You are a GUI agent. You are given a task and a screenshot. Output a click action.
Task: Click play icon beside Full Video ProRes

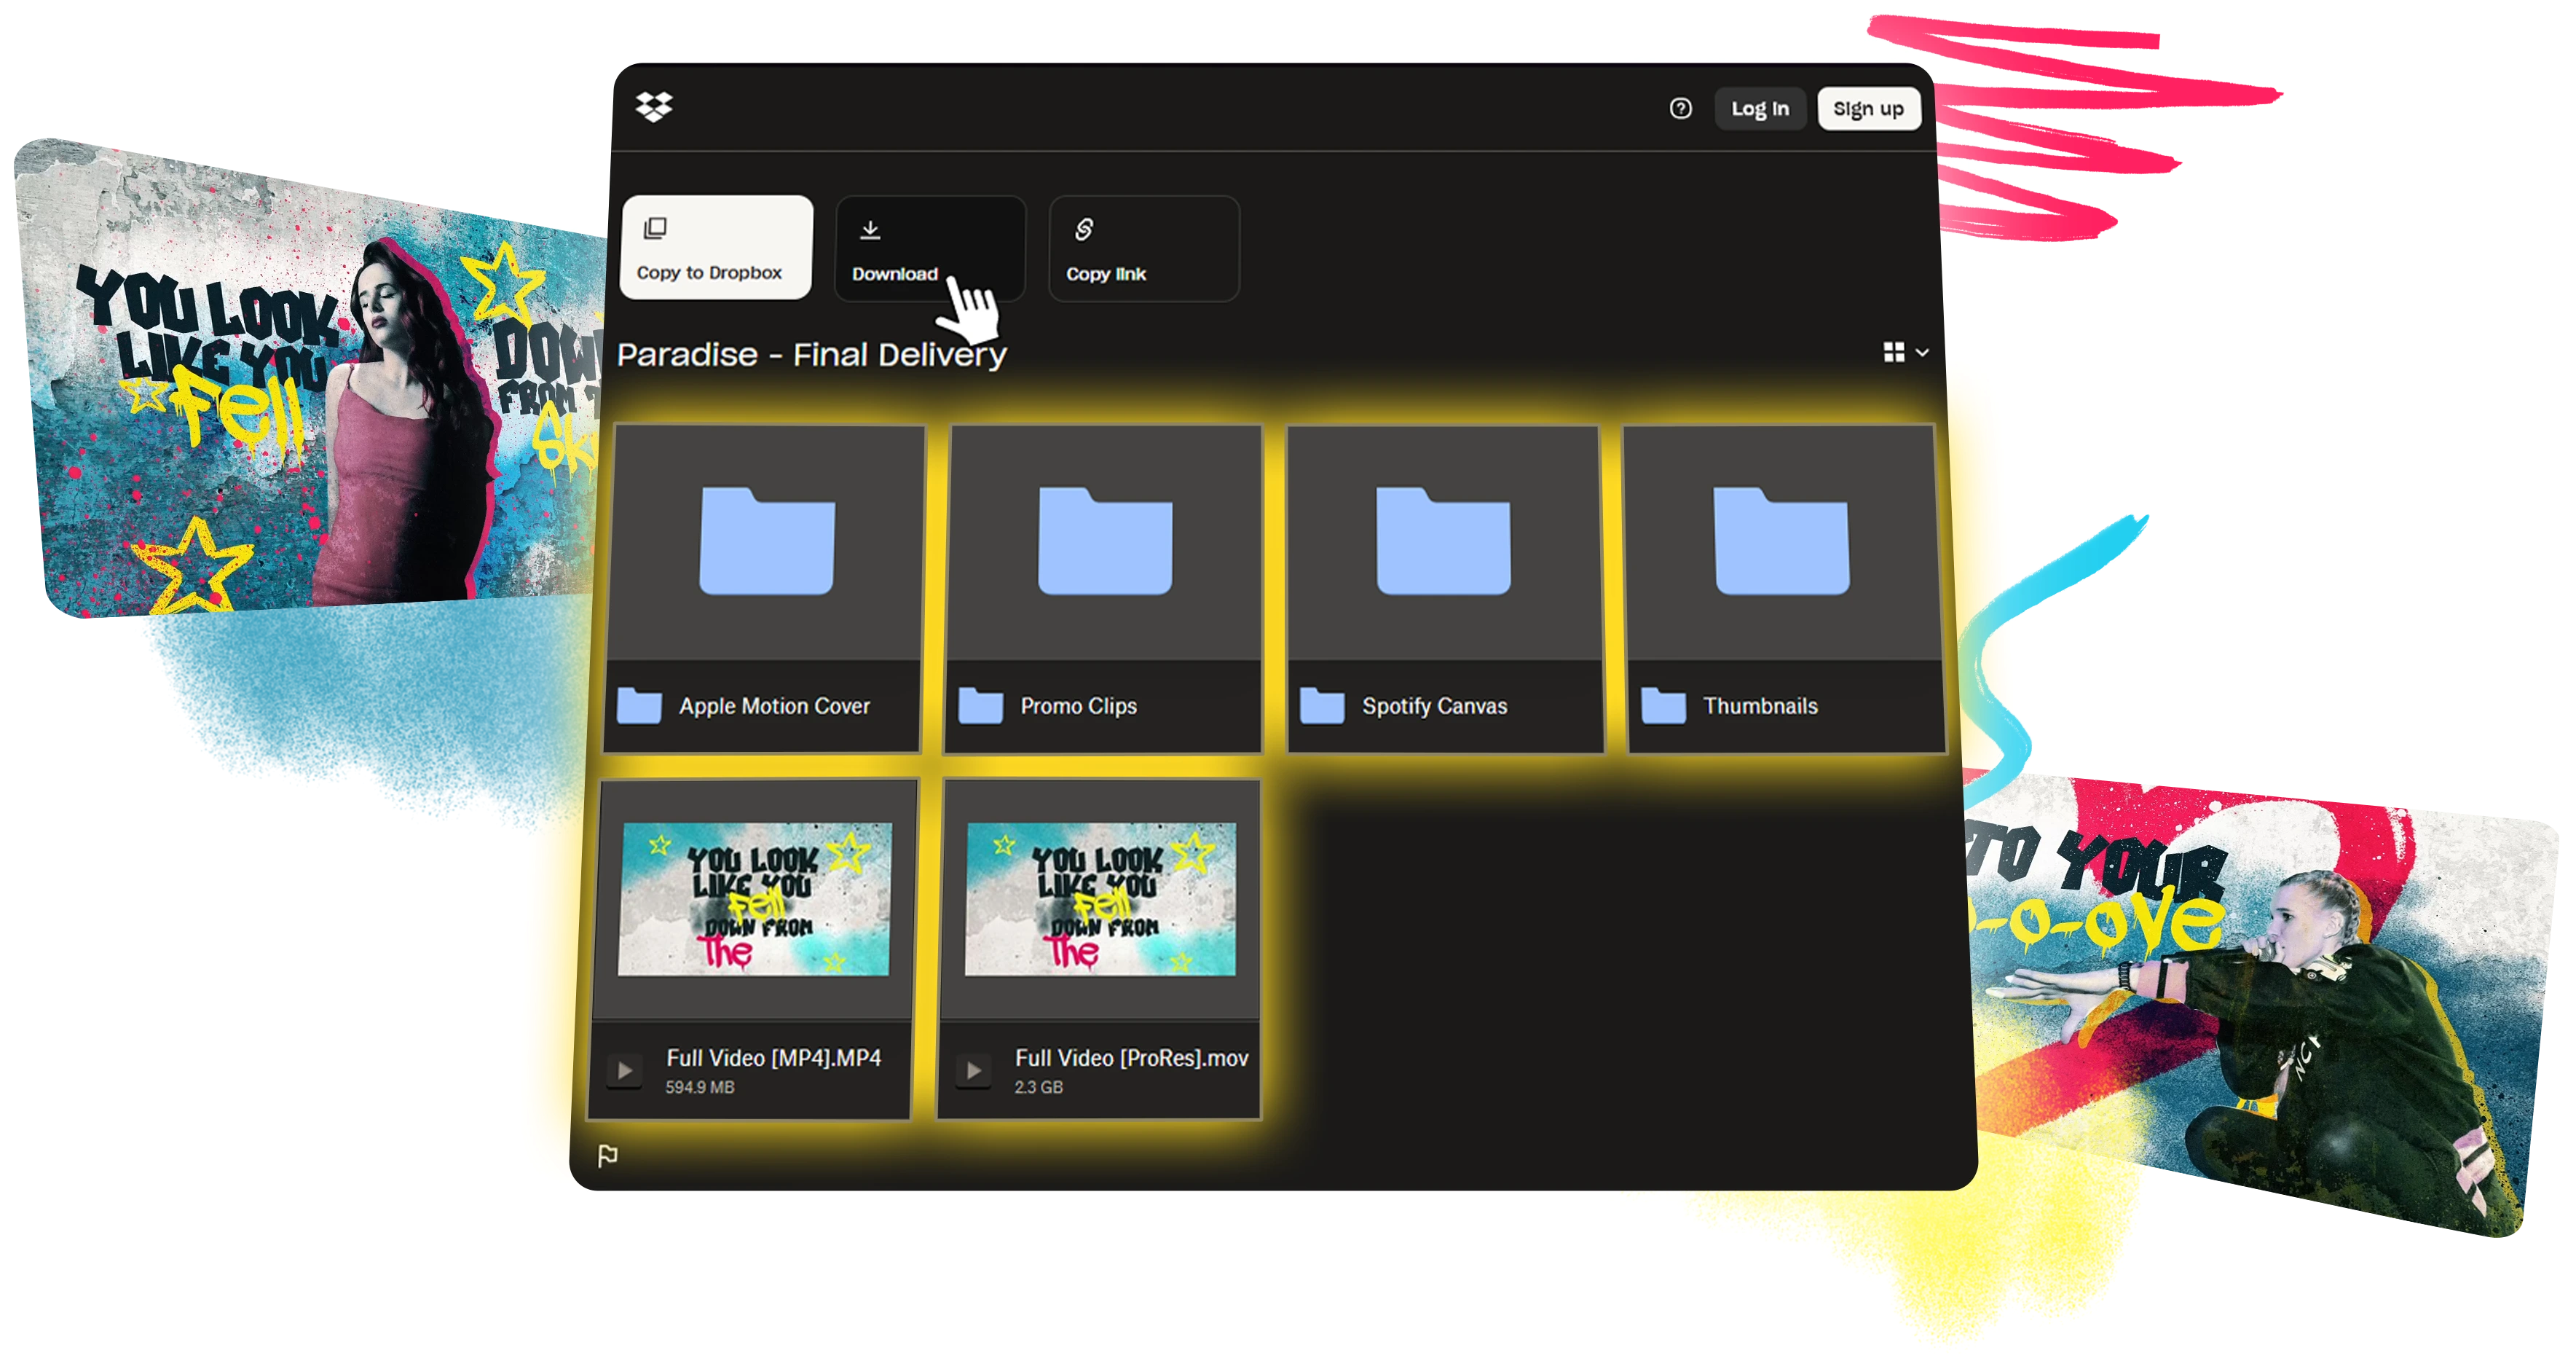(x=973, y=1071)
